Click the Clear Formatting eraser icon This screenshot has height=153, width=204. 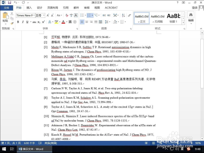pos(67,15)
